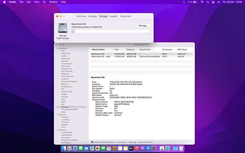Collapse the Software section in sidebar
This screenshot has width=245, height=153.
(57, 130)
